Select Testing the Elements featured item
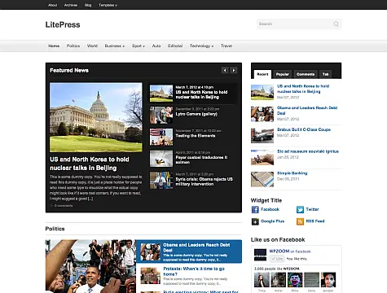 point(196,136)
